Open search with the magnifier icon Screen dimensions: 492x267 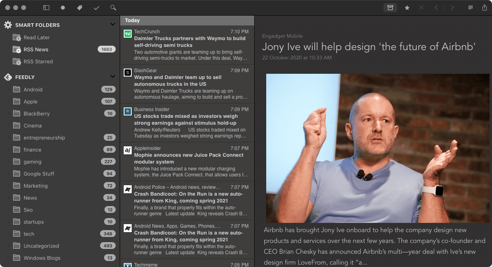(113, 8)
